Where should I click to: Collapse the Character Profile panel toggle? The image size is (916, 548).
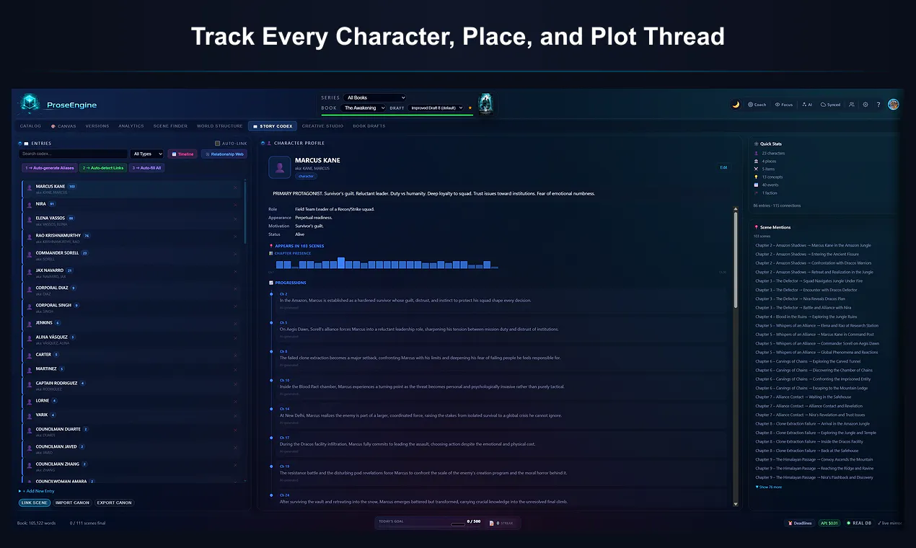coord(263,143)
